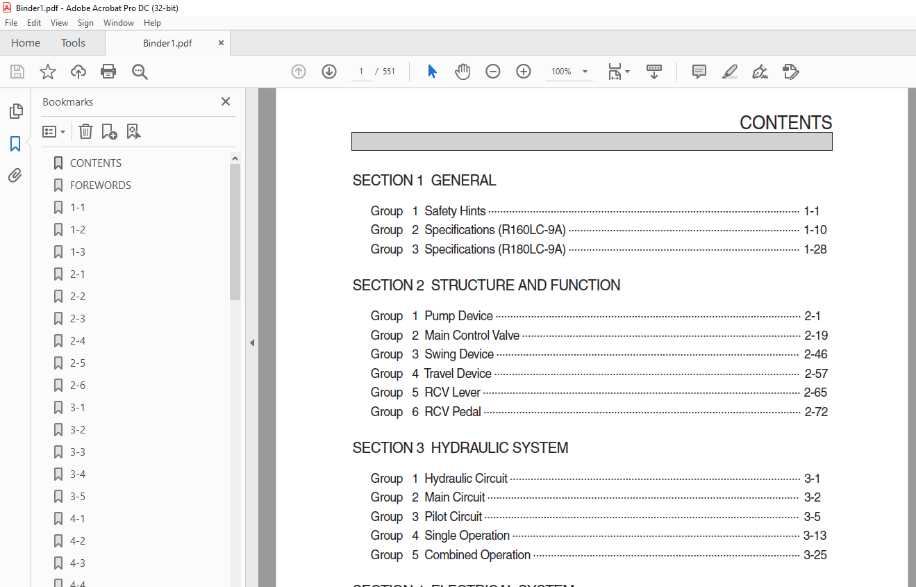Viewport: 916px width, 587px height.
Task: Open bookmark 3-5
Action: (x=78, y=497)
